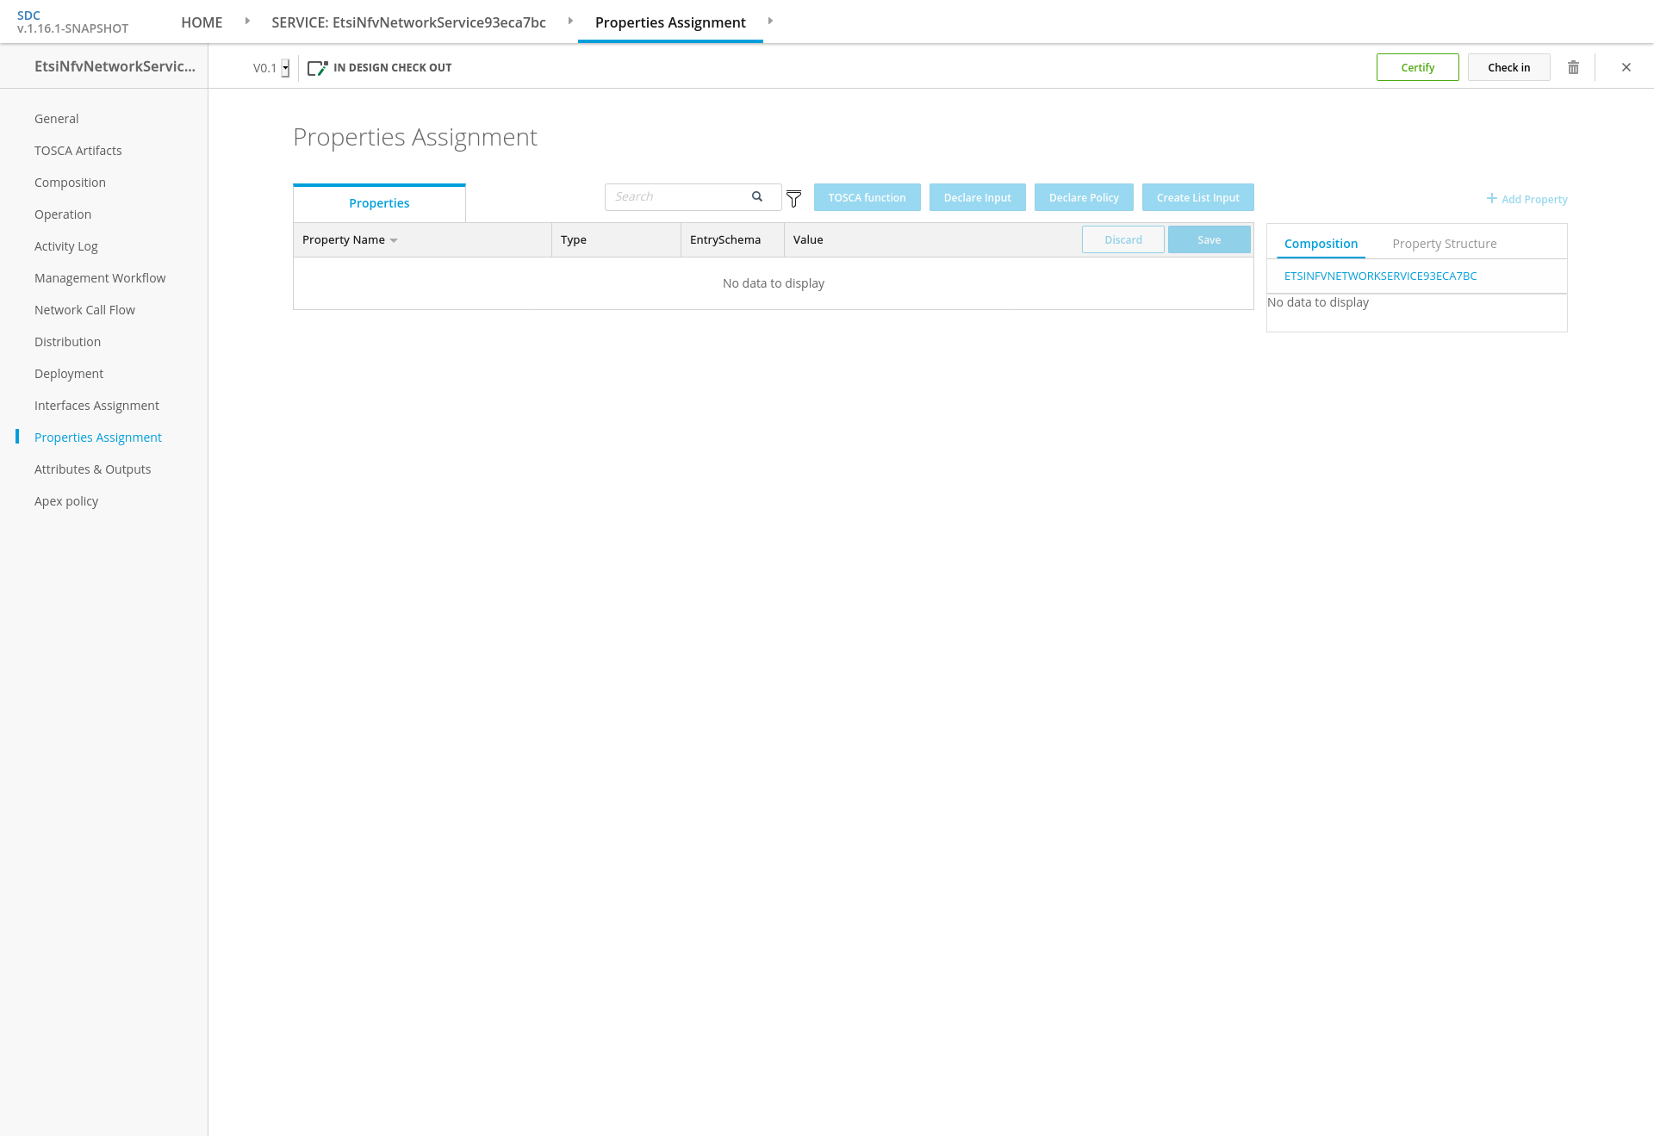This screenshot has height=1136, width=1654.
Task: Expand the breadcrumb arrow after HOME
Action: pos(247,21)
